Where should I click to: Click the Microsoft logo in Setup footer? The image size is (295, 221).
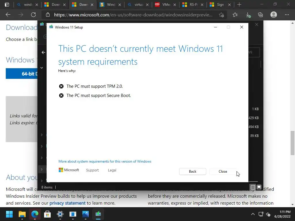[69, 170]
